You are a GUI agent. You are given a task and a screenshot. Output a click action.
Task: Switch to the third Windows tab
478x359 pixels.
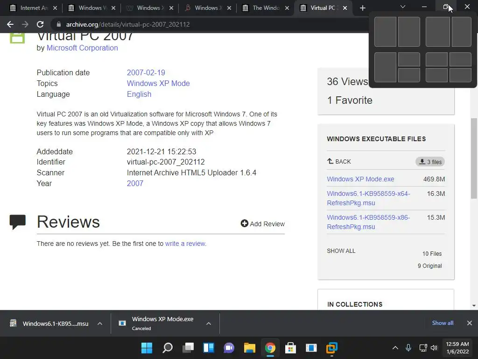pyautogui.click(x=146, y=8)
